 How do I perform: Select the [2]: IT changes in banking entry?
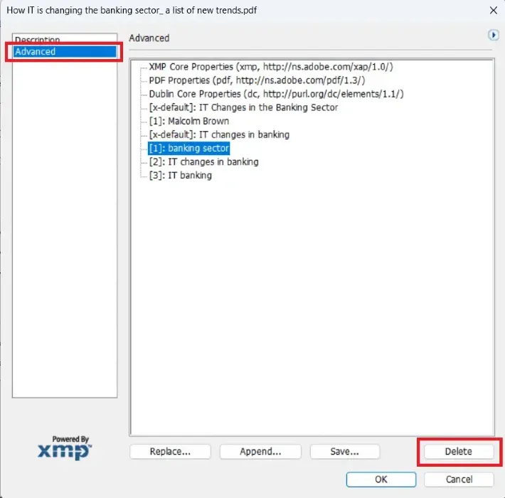tap(203, 161)
